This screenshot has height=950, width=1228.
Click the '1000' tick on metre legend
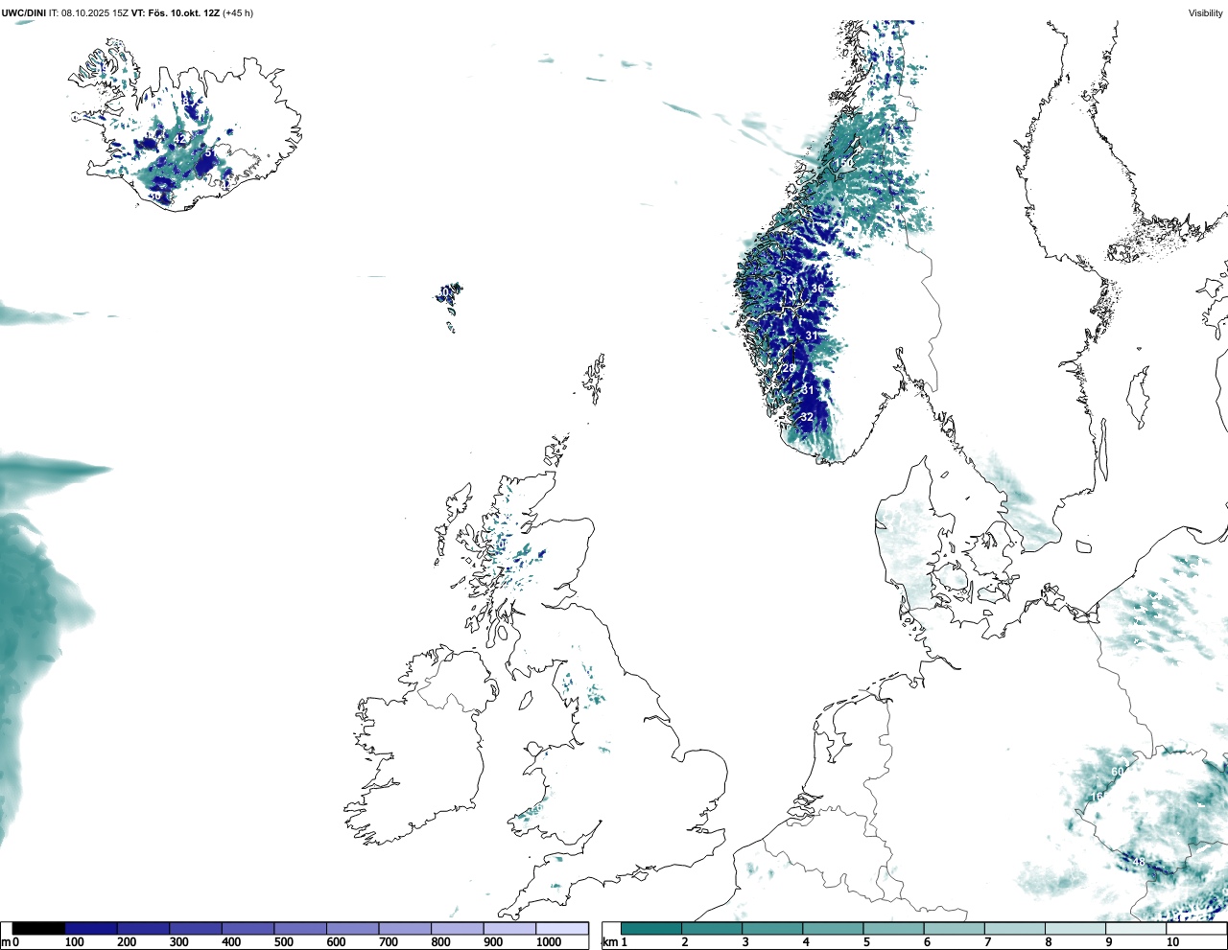point(548,943)
